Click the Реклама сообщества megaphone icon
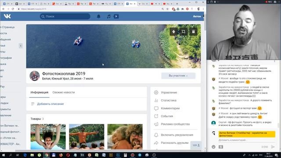This screenshot has width=281, height=158. click(156, 124)
